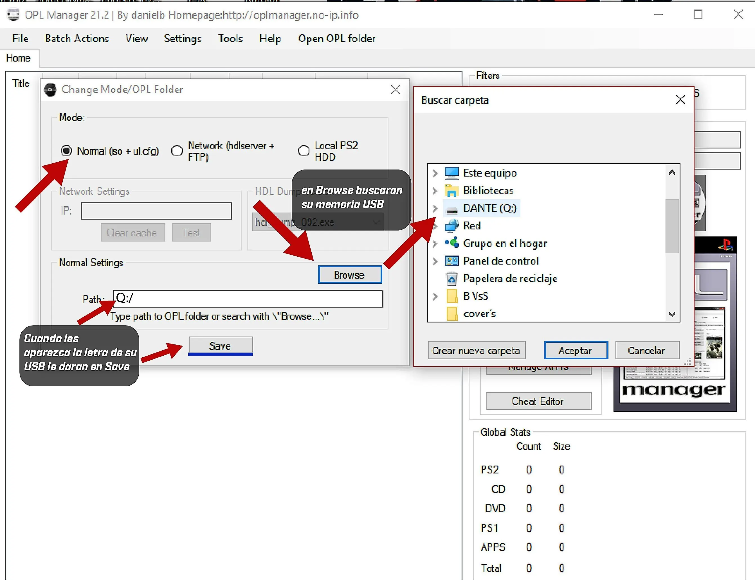Click the Title column header

[21, 83]
